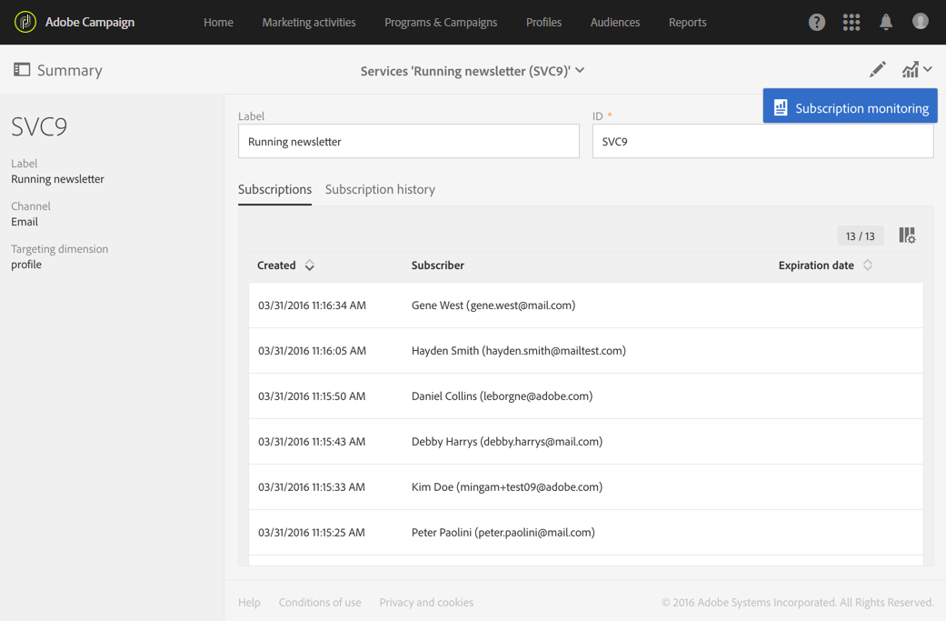946x621 pixels.
Task: Toggle the Summary panel icon
Action: [x=22, y=70]
